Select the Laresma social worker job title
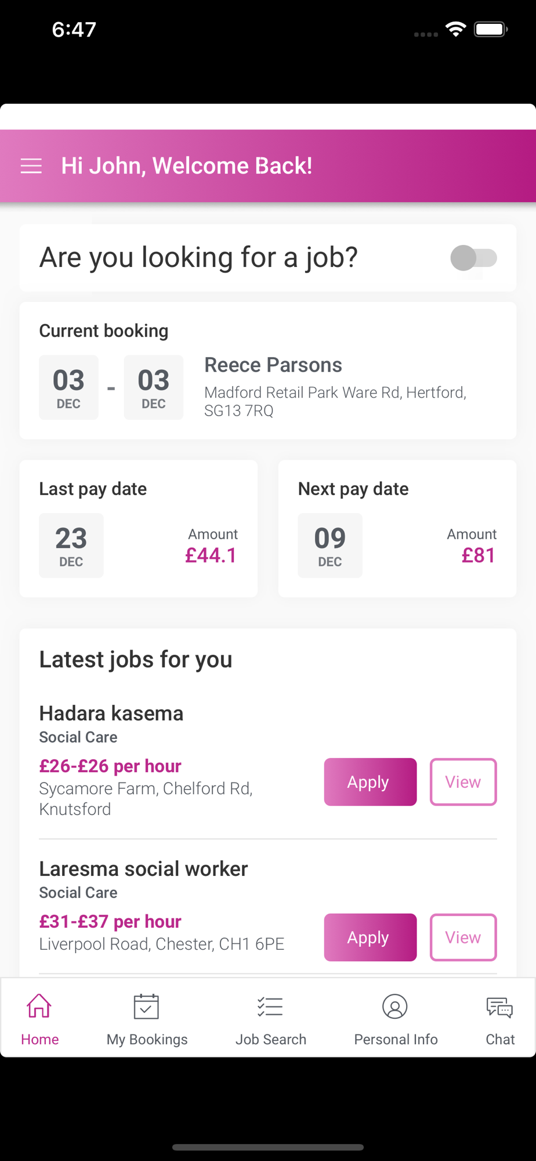 pyautogui.click(x=143, y=869)
